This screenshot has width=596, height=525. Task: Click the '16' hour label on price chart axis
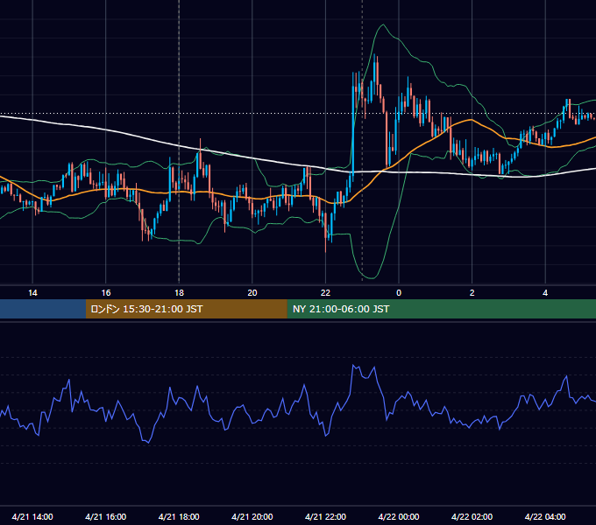pyautogui.click(x=106, y=292)
